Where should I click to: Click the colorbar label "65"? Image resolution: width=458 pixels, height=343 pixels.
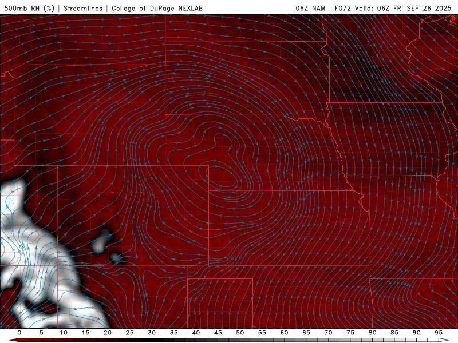point(306,333)
